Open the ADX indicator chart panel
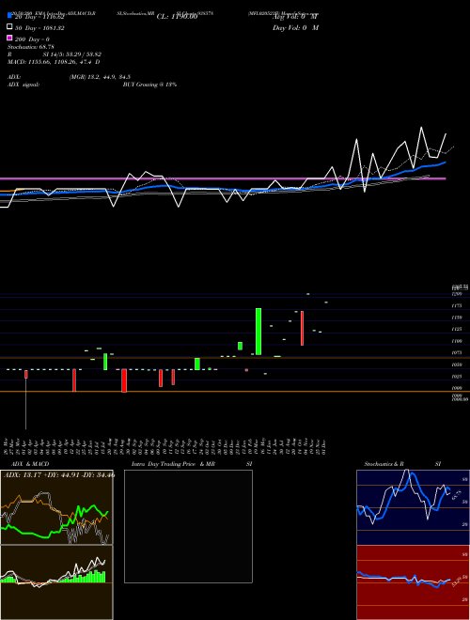The height and width of the screenshot is (620, 470). tap(56, 507)
